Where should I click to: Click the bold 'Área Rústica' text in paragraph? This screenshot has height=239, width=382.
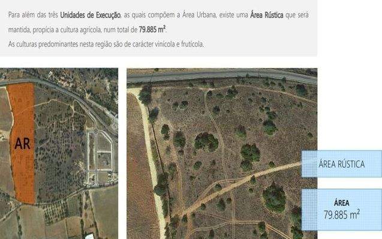pos(267,15)
